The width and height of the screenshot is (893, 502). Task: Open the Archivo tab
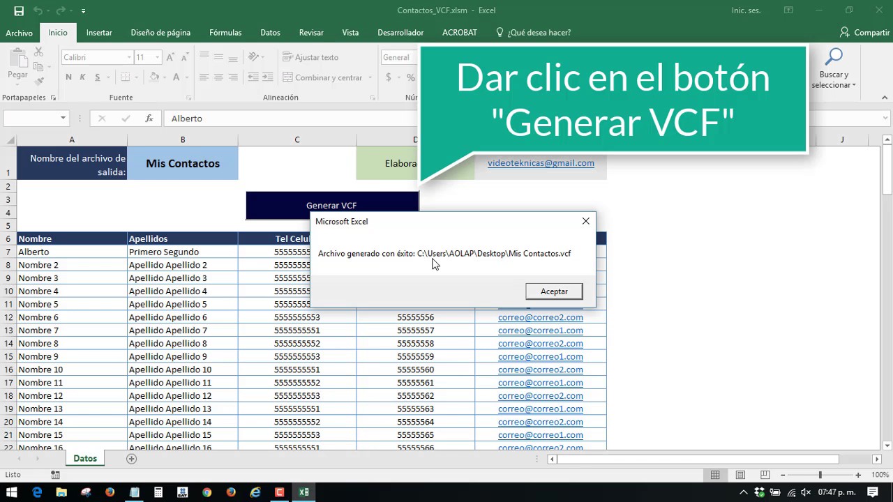click(x=20, y=33)
